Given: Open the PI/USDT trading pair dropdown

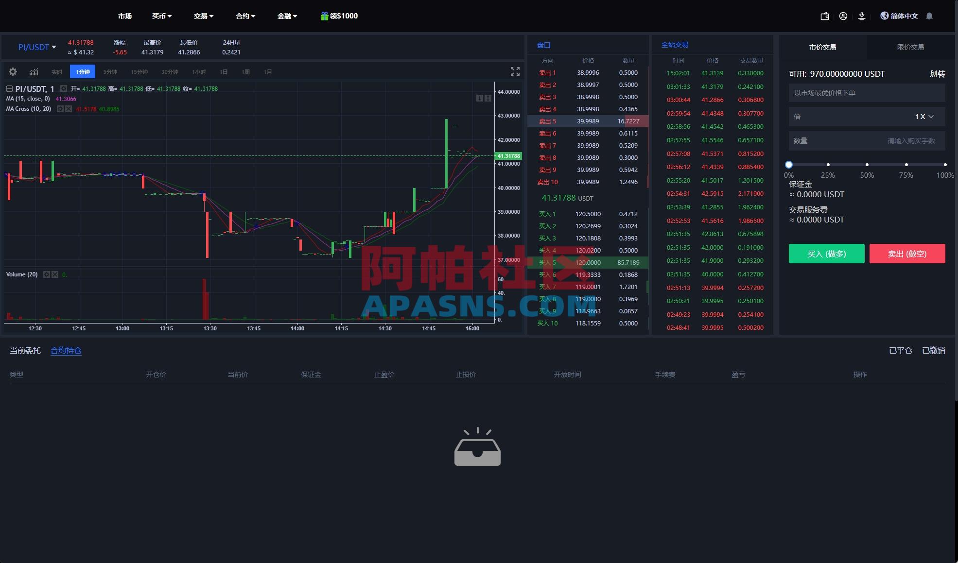Looking at the screenshot, I should [37, 47].
